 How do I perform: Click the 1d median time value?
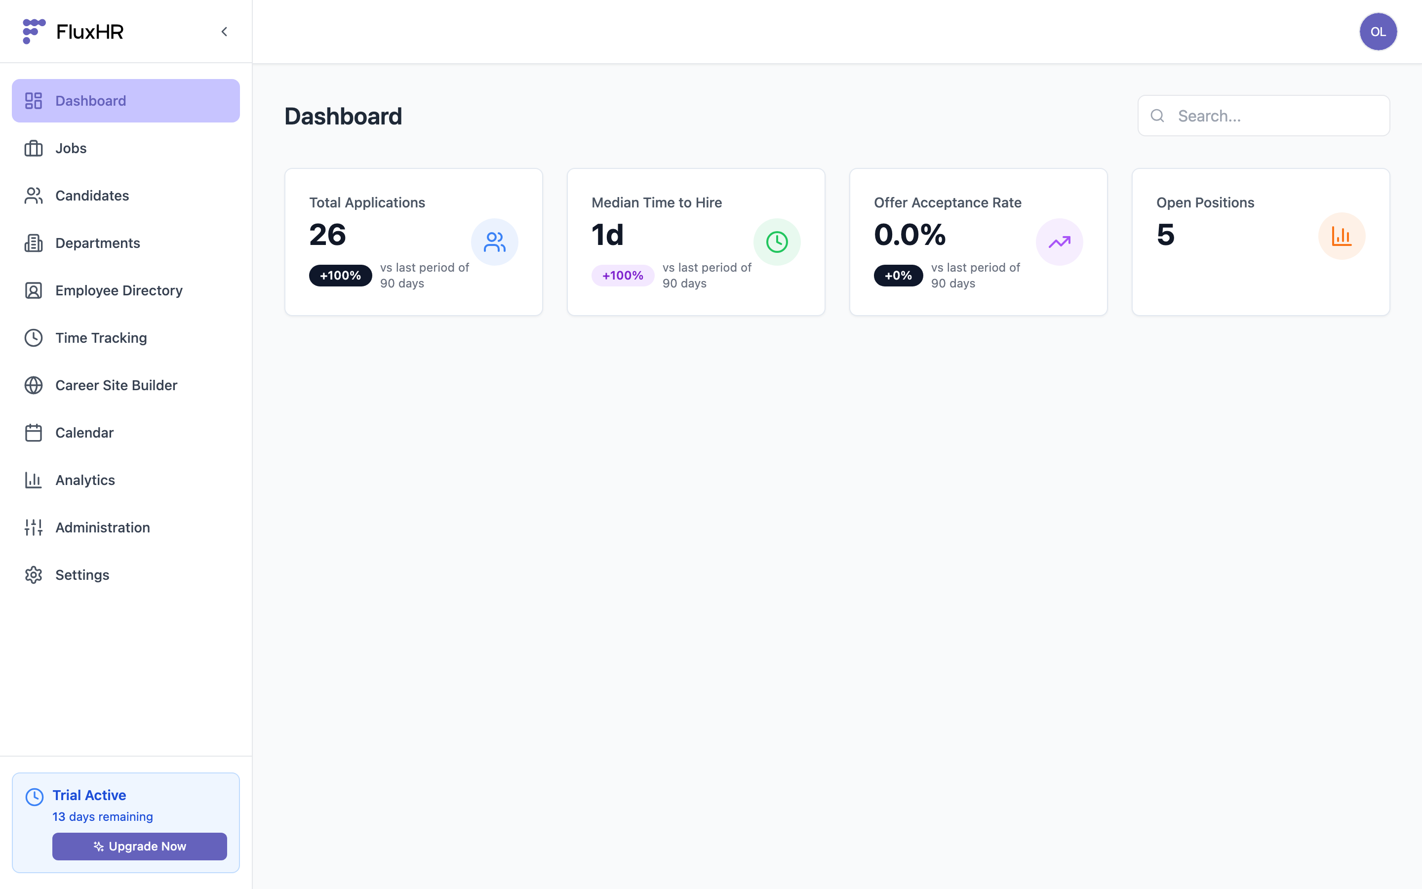608,235
